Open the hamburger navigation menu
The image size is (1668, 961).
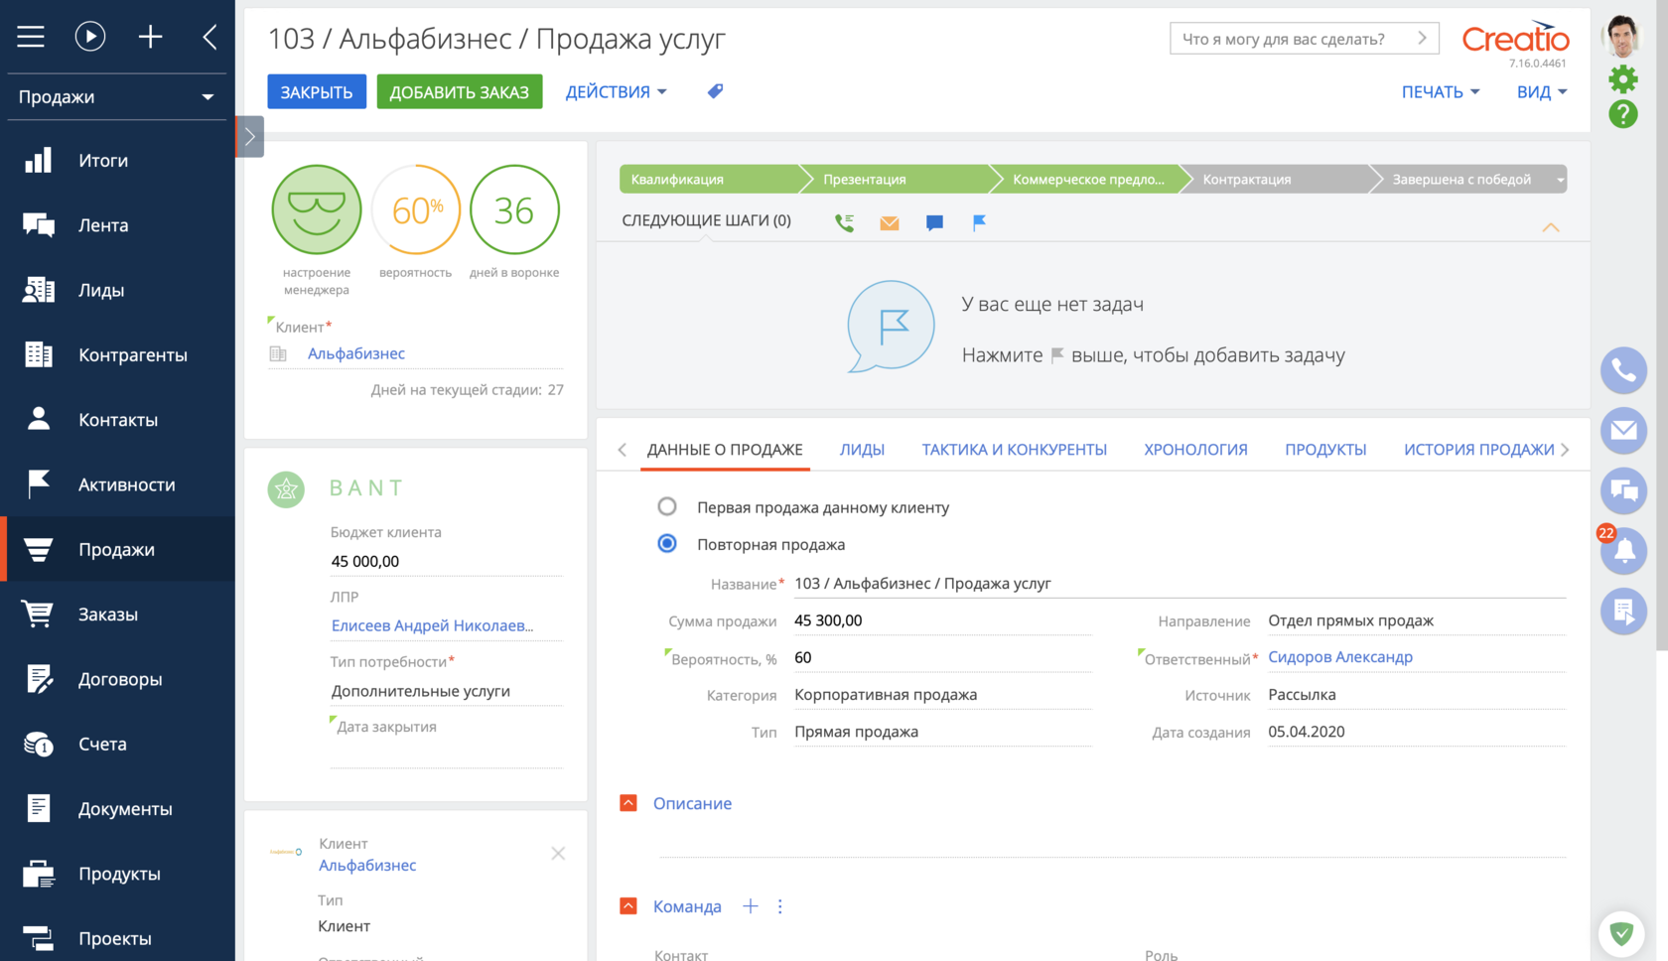pos(31,38)
